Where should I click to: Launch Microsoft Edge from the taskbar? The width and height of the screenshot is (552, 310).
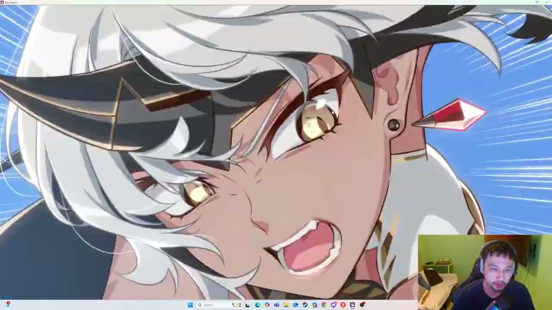[257, 305]
